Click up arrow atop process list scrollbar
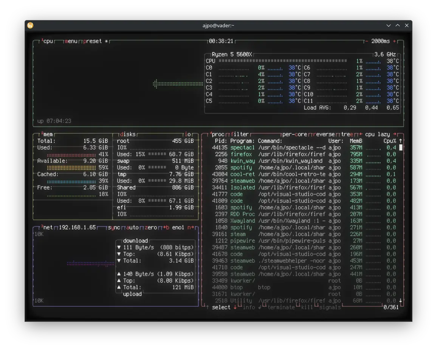The height and width of the screenshot is (351, 437). 401,141
